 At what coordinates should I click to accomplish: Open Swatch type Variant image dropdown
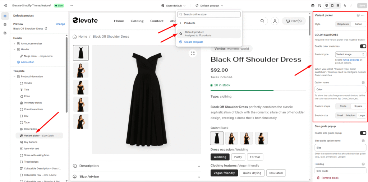click(x=351, y=54)
